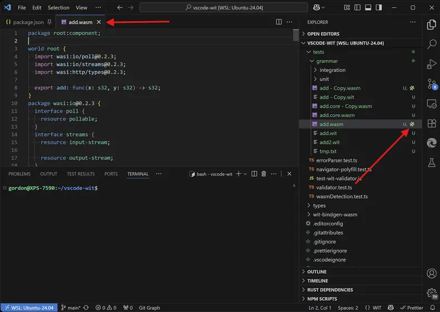The width and height of the screenshot is (440, 312).
Task: Click the WSL: Ubuntu-24.04 remote indicator
Action: [28, 308]
